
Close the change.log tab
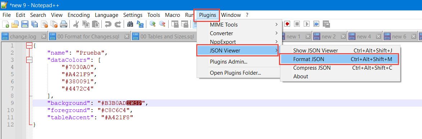[x=43, y=36]
